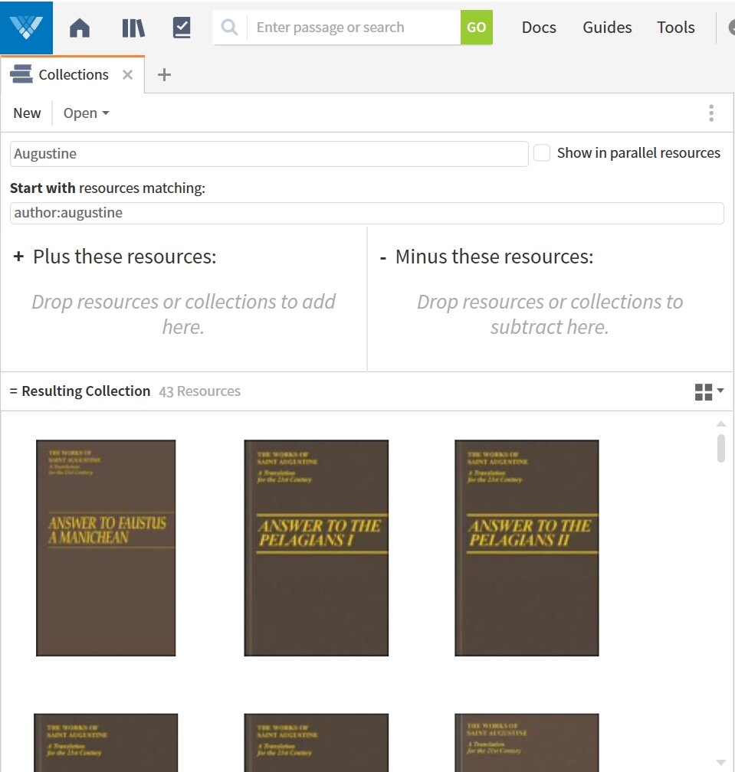735x772 pixels.
Task: Click the search magnifier icon
Action: click(x=228, y=28)
